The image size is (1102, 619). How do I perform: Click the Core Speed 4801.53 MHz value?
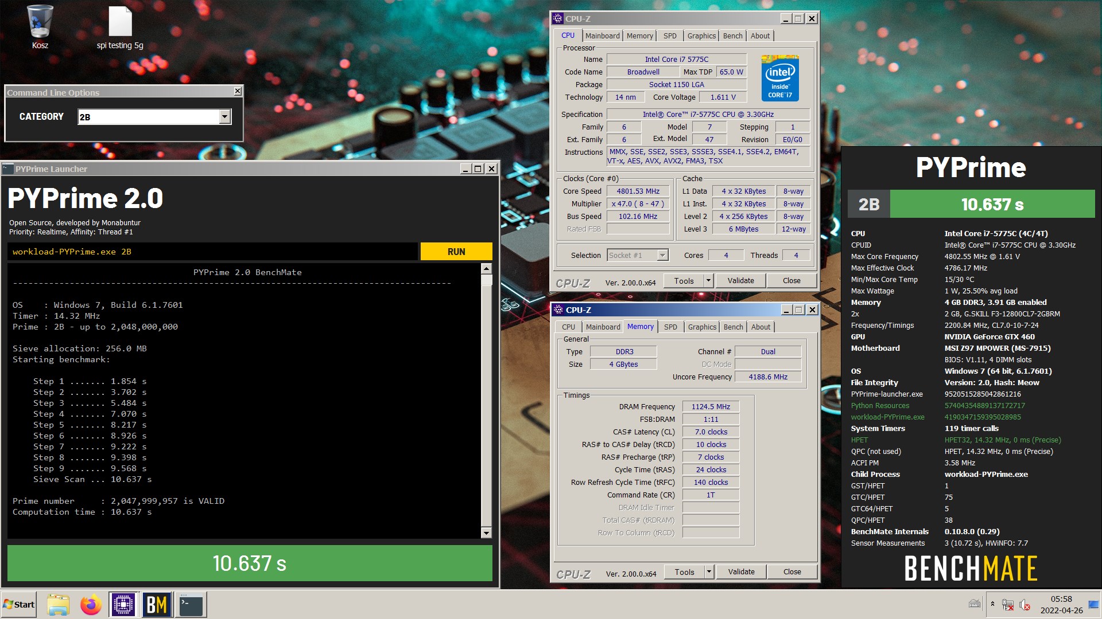click(x=638, y=191)
